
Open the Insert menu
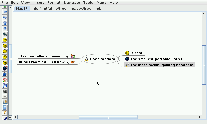(x=39, y=3)
